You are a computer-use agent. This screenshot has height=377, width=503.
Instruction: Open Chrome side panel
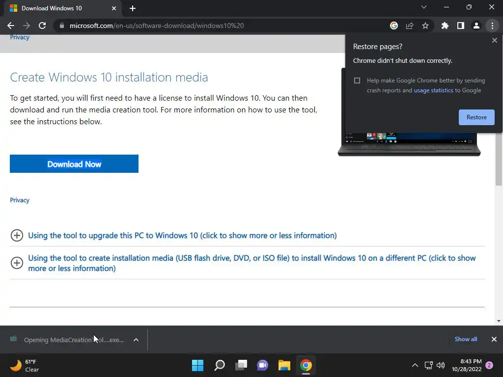tap(461, 26)
